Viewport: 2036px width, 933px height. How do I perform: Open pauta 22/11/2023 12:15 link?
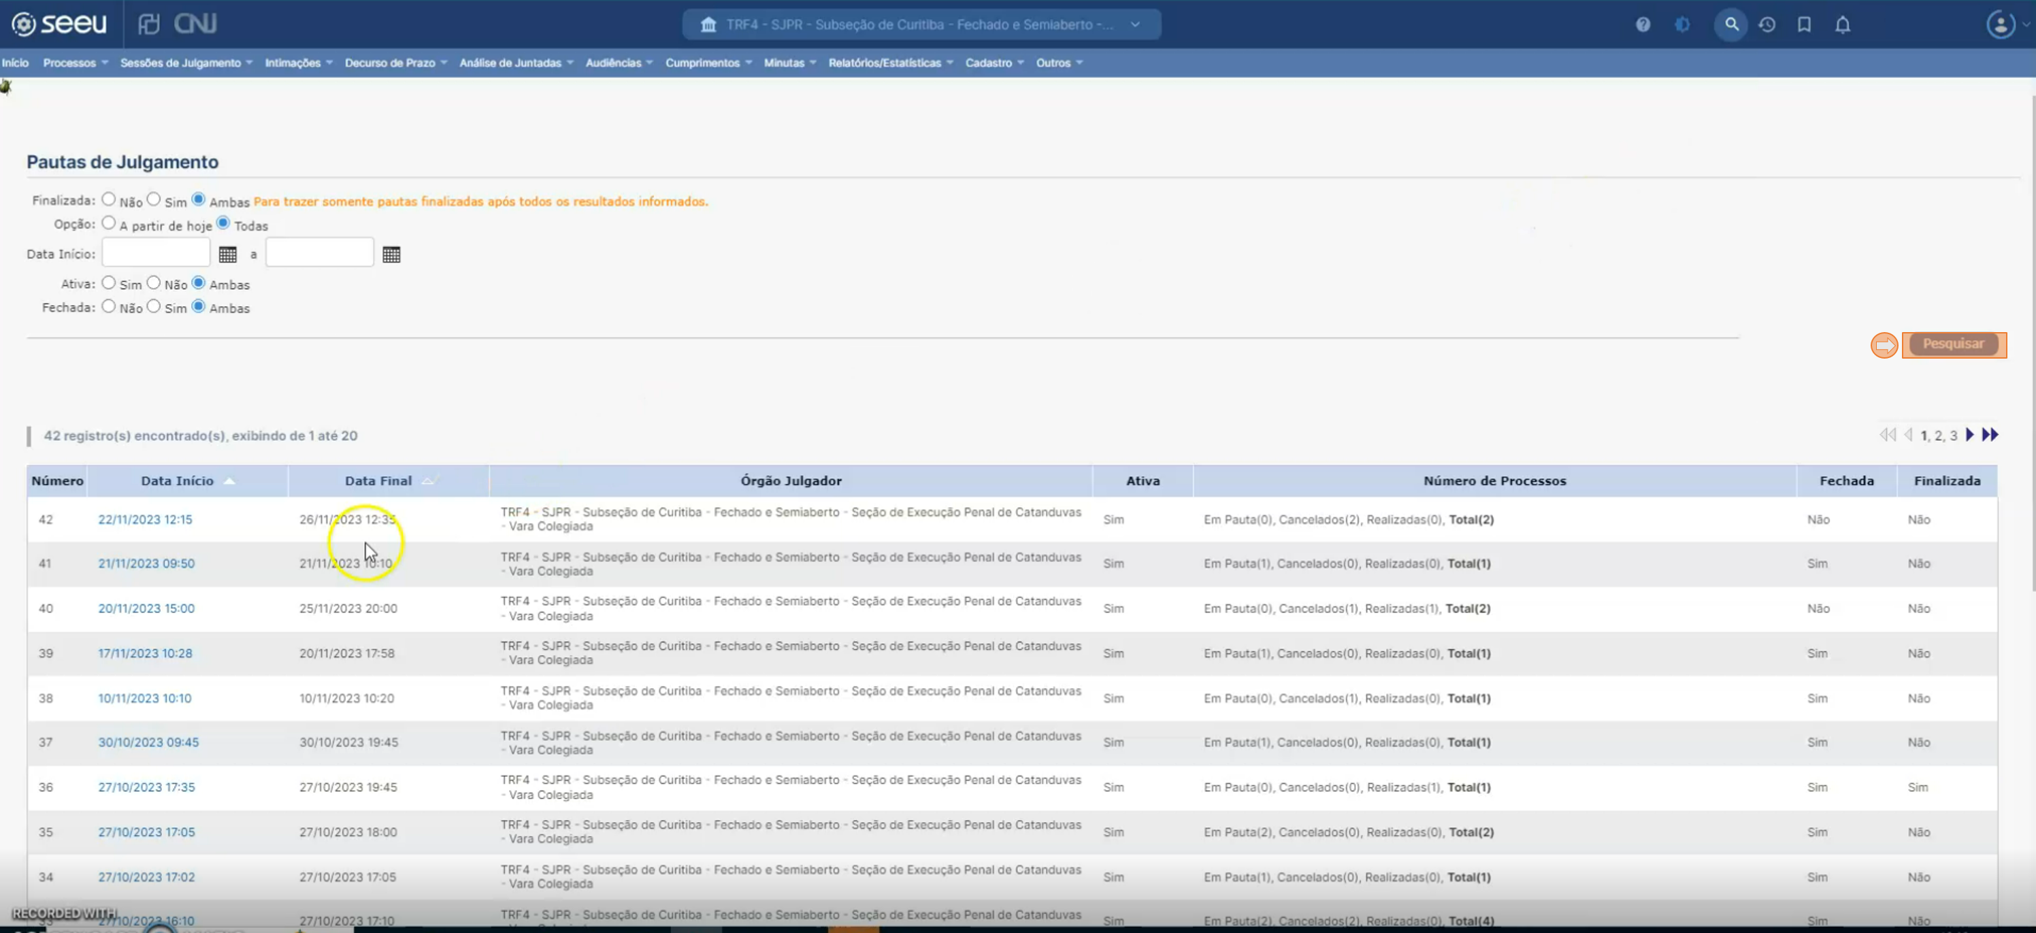coord(145,519)
